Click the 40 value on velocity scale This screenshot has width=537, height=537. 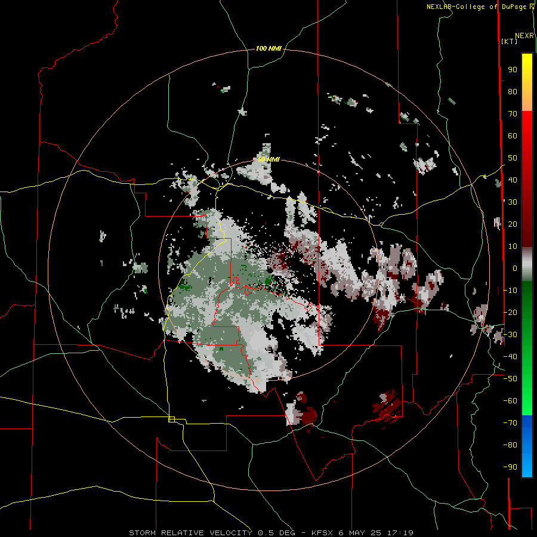[513, 180]
